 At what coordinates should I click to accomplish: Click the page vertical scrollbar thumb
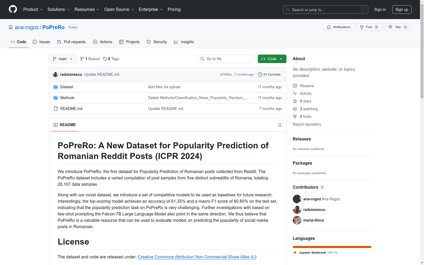422,52
